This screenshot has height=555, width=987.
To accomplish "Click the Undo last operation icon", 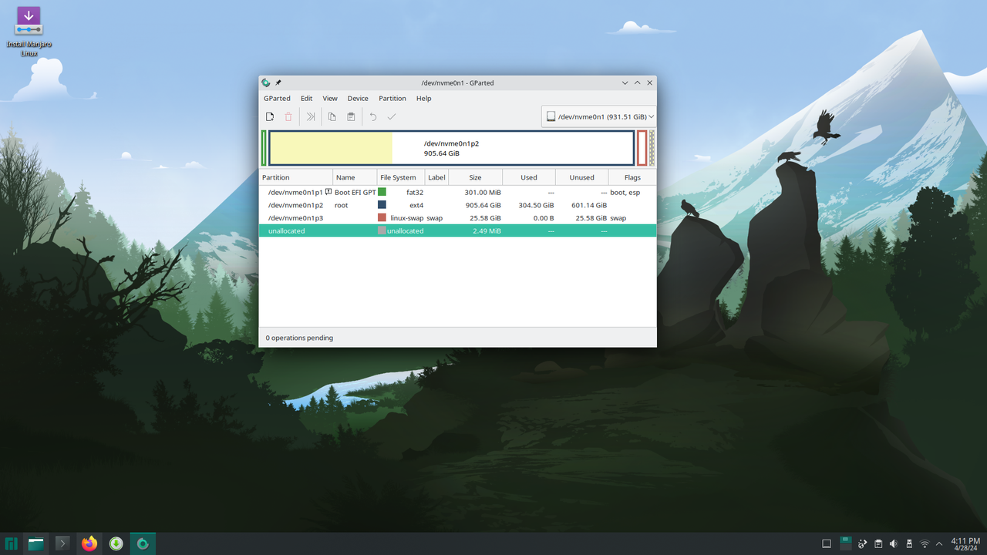I will tap(373, 116).
